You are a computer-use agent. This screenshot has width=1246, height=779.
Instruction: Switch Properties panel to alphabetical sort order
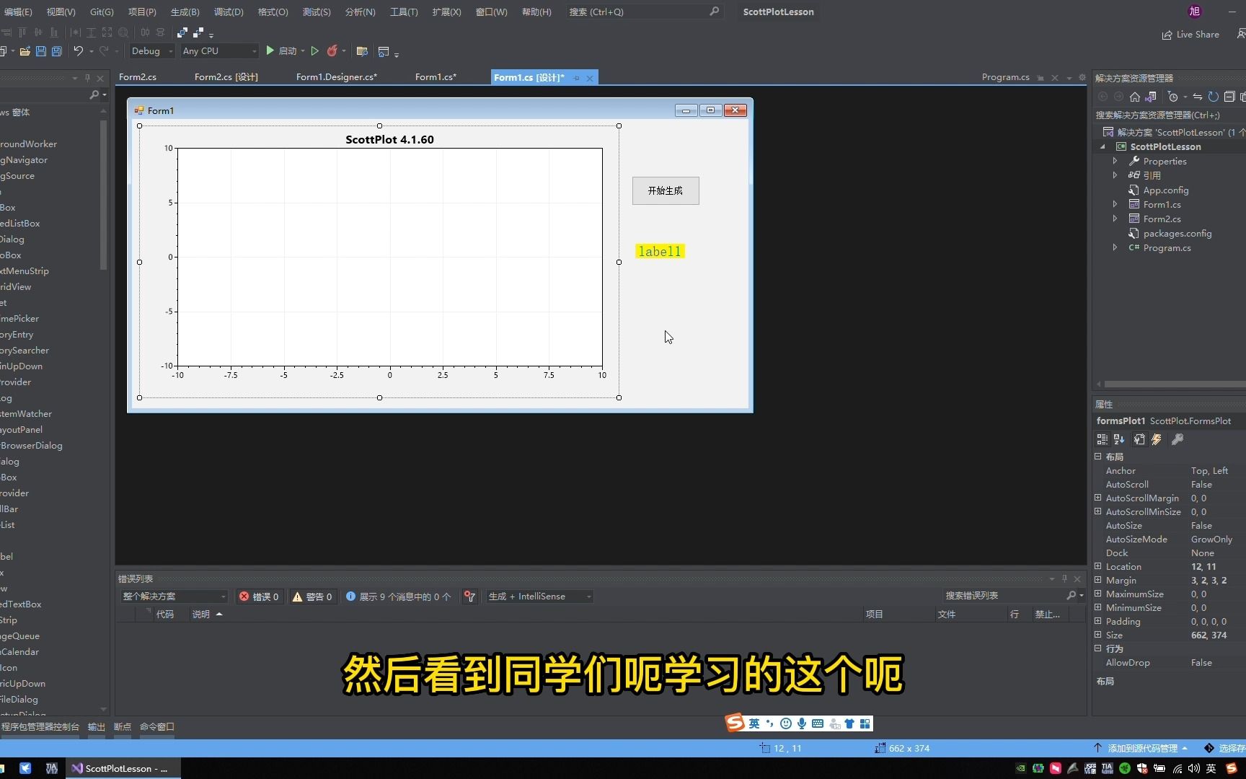pyautogui.click(x=1118, y=439)
